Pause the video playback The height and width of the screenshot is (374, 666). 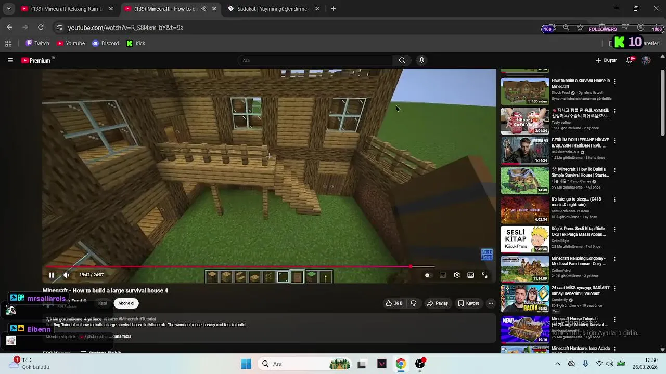pos(52,275)
